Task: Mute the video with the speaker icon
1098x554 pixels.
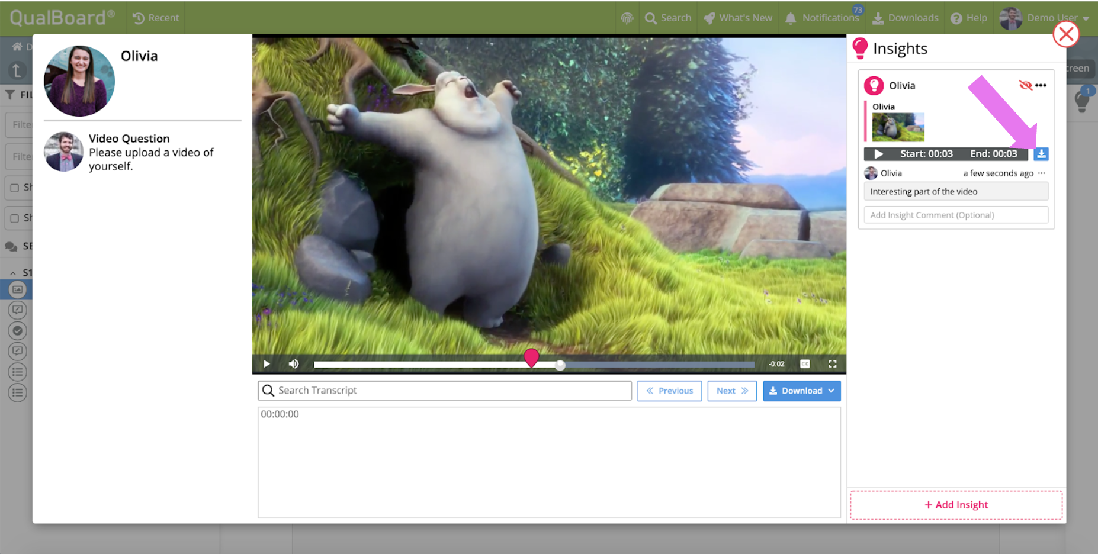Action: (294, 364)
